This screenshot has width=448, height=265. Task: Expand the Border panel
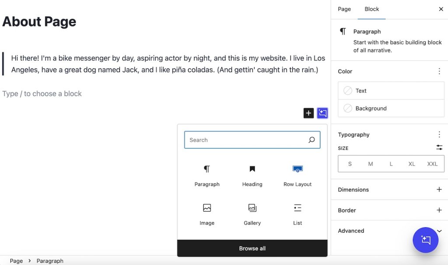coord(439,210)
